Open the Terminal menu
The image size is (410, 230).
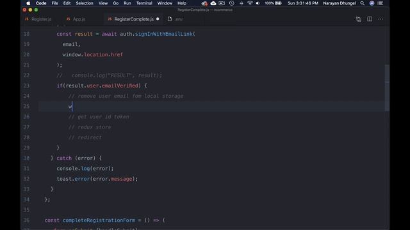coord(144,3)
